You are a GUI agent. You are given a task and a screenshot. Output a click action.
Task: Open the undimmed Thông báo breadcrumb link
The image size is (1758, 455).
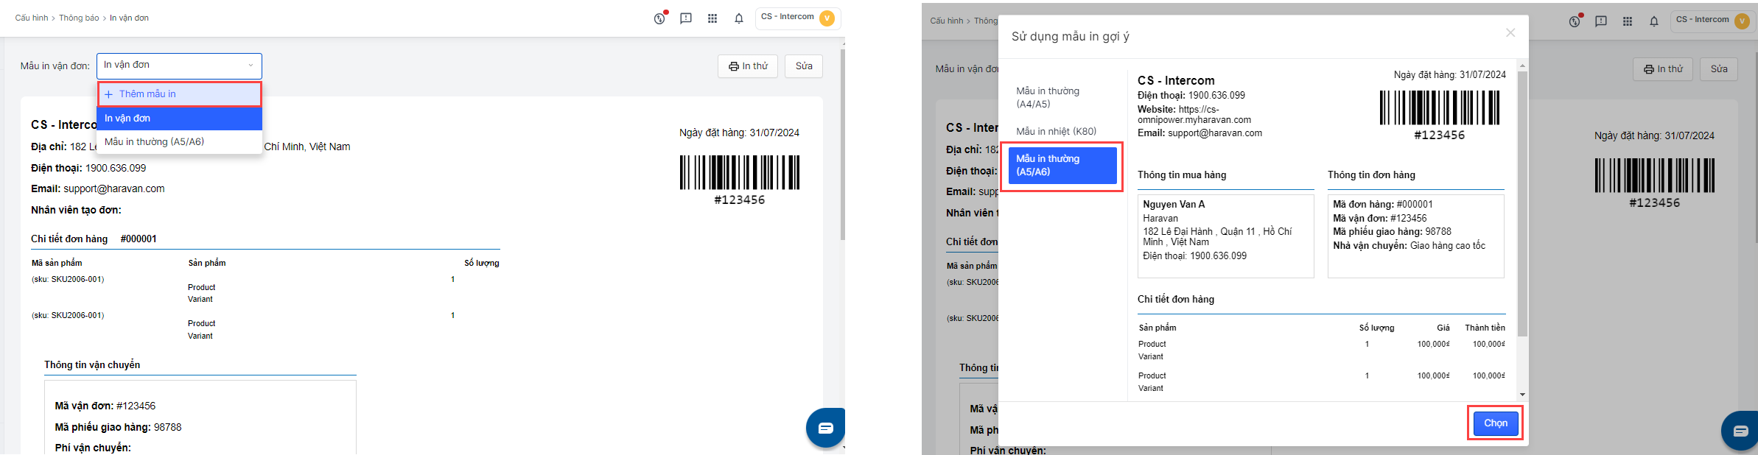click(79, 18)
